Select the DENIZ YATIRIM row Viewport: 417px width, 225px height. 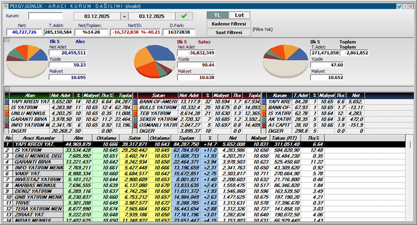(204, 191)
